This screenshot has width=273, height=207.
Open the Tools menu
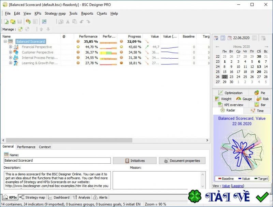(x=73, y=13)
